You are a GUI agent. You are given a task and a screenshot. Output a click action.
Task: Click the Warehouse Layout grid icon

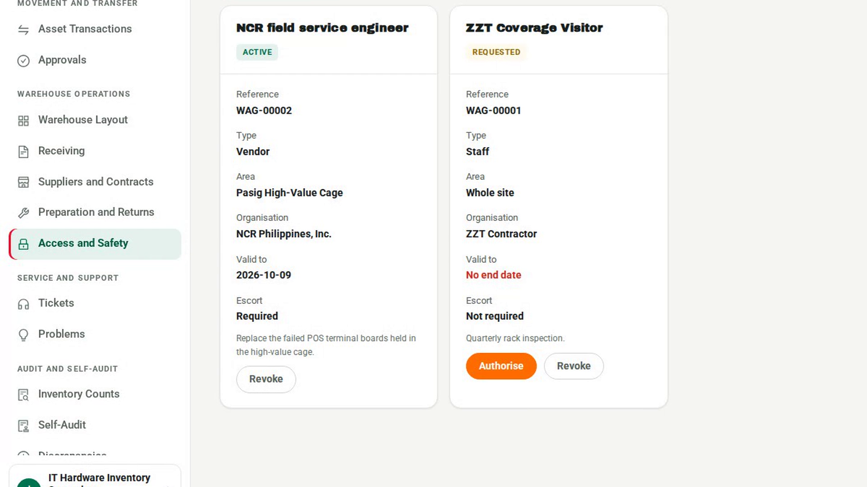click(x=23, y=120)
